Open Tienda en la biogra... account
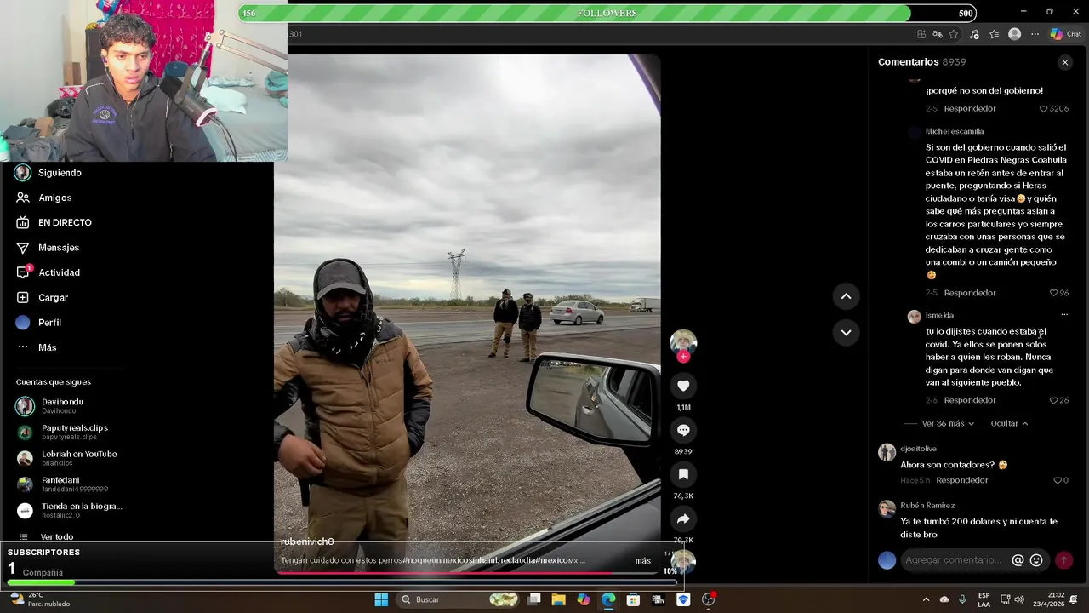The width and height of the screenshot is (1089, 613). click(x=81, y=510)
